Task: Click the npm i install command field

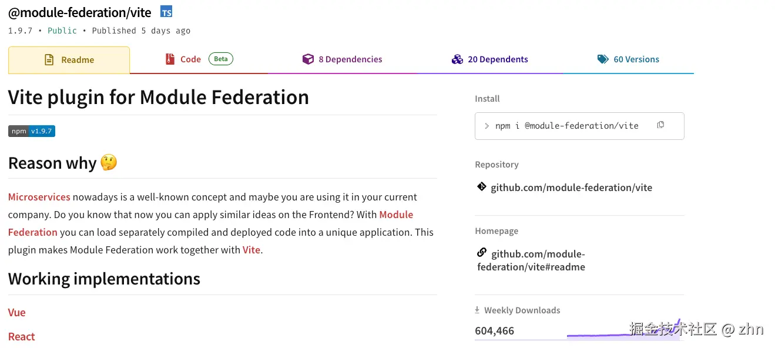Action: pyautogui.click(x=567, y=126)
